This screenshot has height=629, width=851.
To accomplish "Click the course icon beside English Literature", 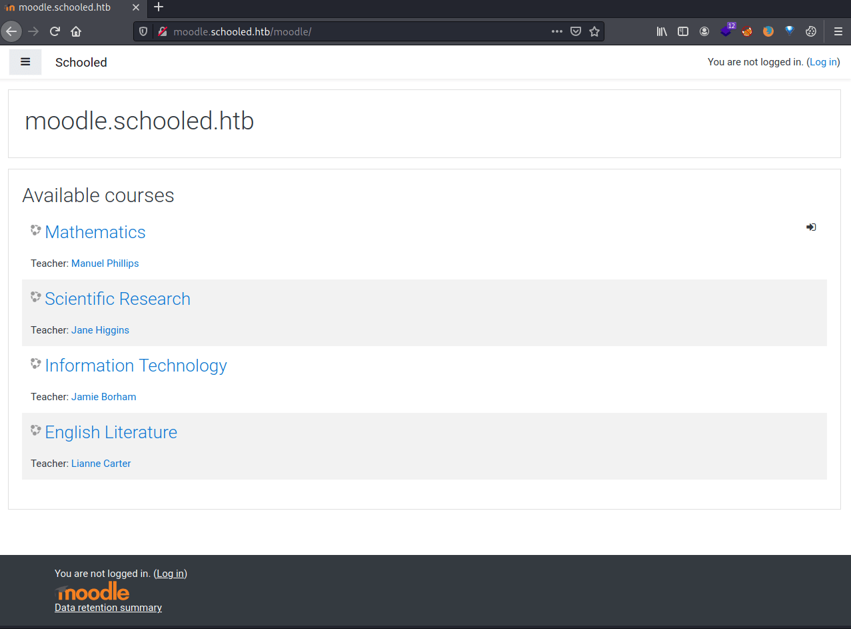I will pyautogui.click(x=36, y=430).
